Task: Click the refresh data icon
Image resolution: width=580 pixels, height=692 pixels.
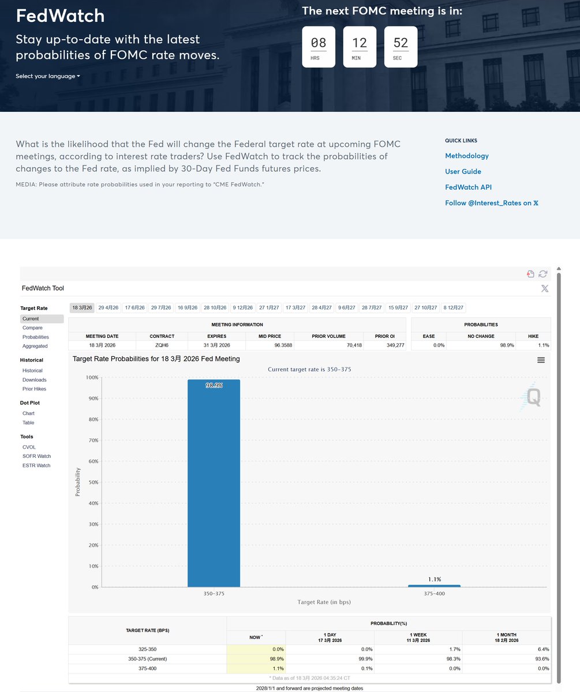Action: coord(543,274)
